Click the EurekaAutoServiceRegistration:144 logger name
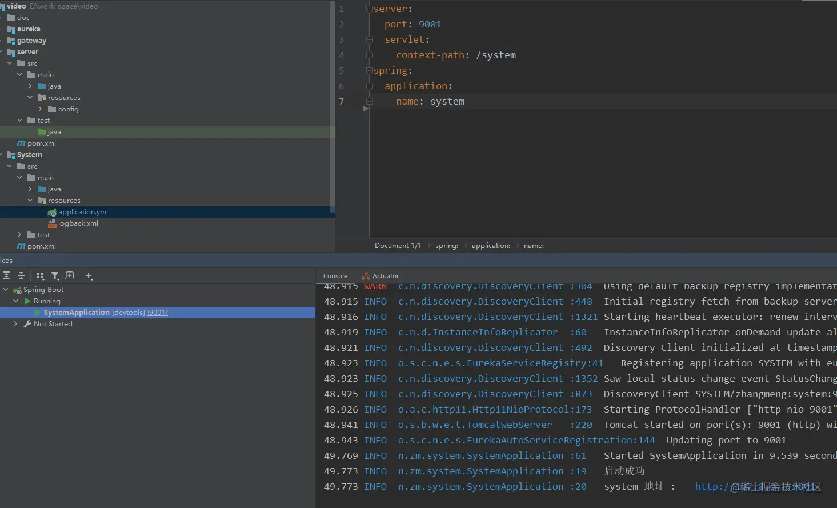This screenshot has width=837, height=508. click(x=527, y=441)
